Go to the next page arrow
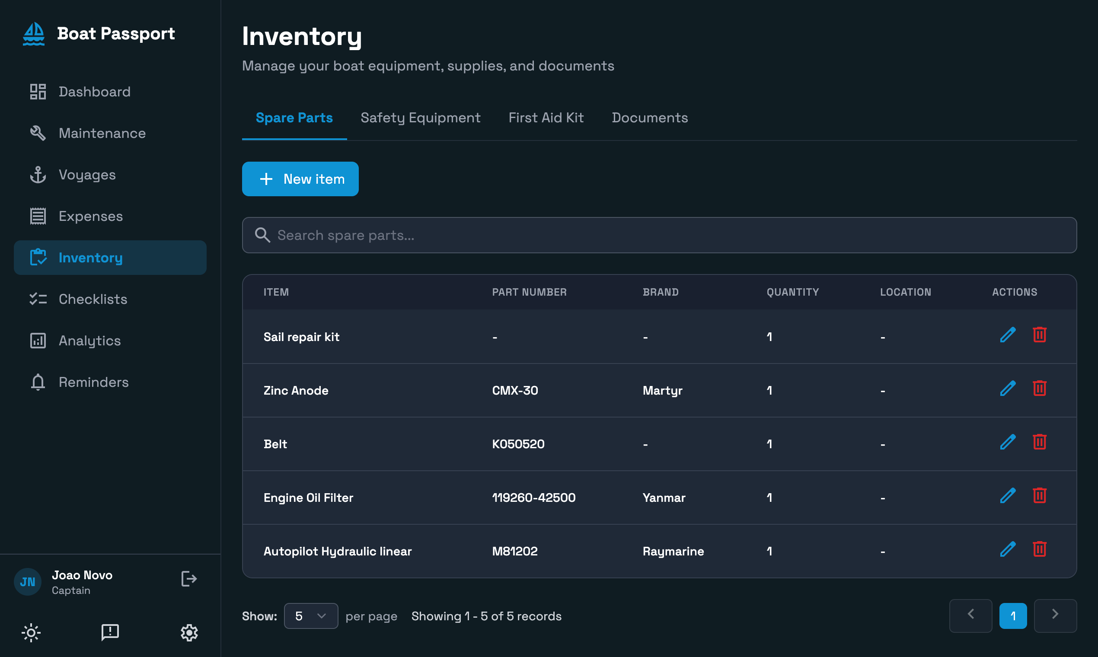This screenshot has width=1098, height=657. point(1055,615)
